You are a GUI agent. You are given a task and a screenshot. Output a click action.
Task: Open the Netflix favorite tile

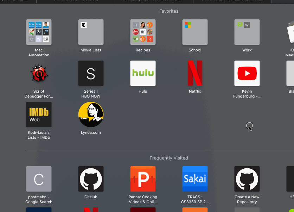(x=195, y=73)
